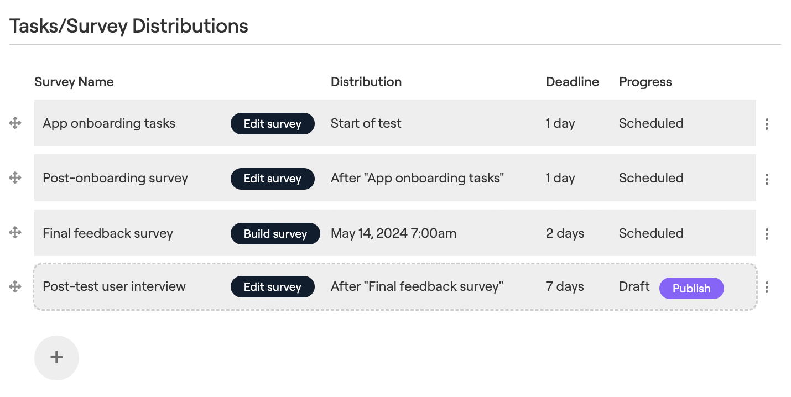The width and height of the screenshot is (791, 397).
Task: Edit the Post-test user interview survey
Action: tap(272, 286)
